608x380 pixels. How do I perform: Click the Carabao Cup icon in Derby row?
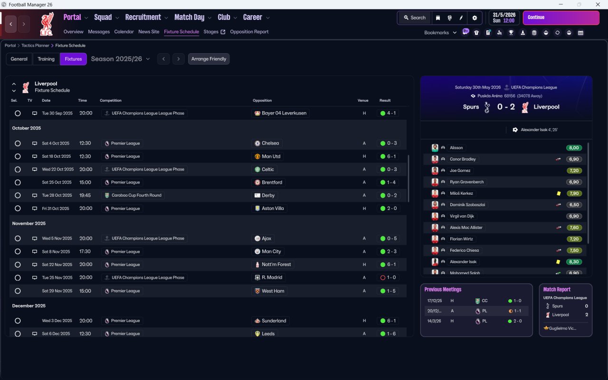pyautogui.click(x=107, y=195)
